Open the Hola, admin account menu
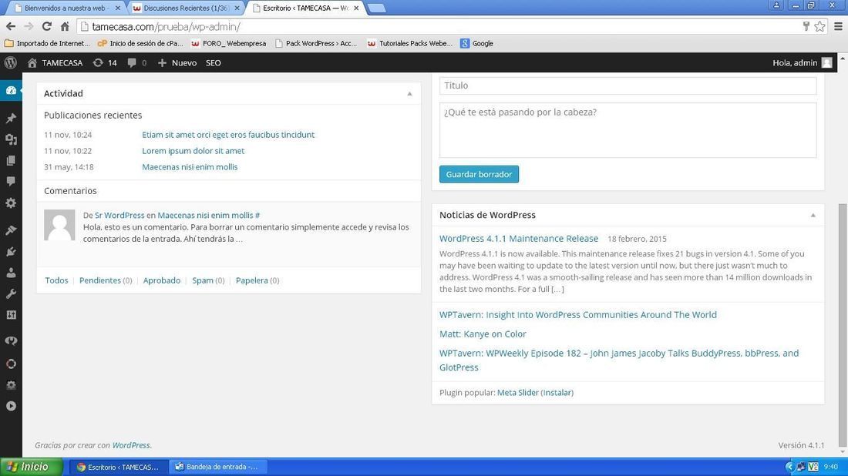The width and height of the screenshot is (848, 476). pos(802,62)
